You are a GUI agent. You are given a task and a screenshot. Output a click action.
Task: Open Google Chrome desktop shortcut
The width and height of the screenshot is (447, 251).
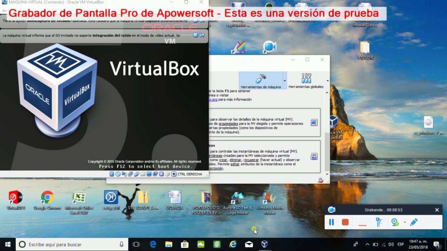tap(47, 200)
